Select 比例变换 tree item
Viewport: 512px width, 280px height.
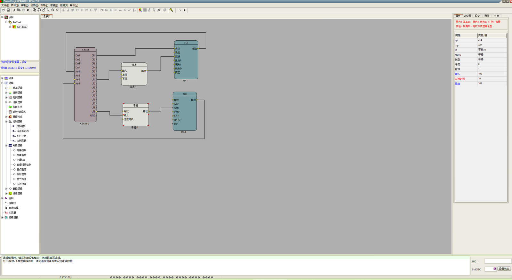tap(21, 140)
